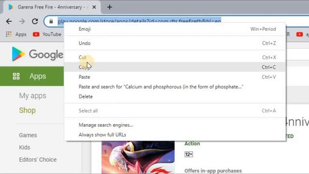Go back with the browser back arrow

click(9, 21)
